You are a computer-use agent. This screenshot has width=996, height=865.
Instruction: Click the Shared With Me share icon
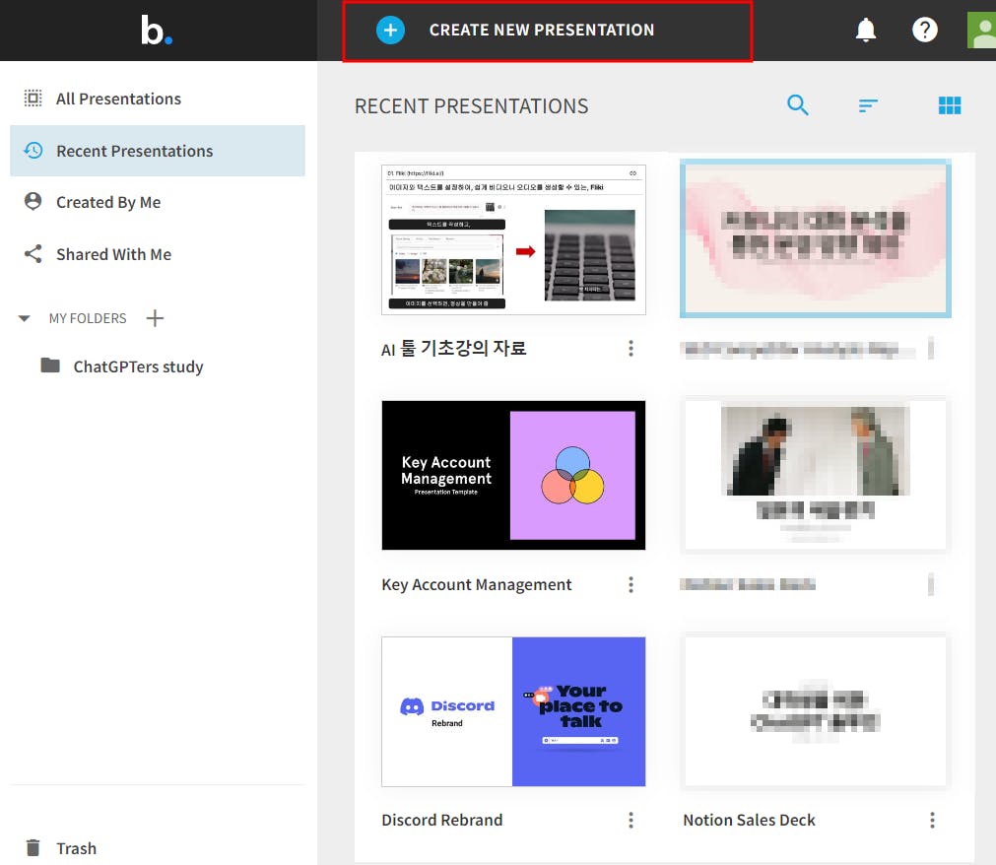33,253
